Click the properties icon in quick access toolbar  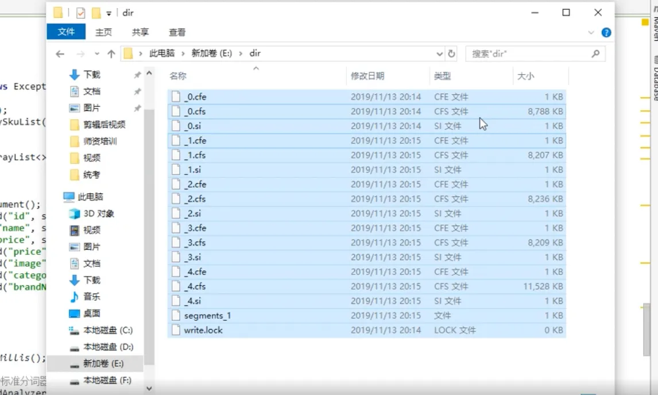click(80, 13)
